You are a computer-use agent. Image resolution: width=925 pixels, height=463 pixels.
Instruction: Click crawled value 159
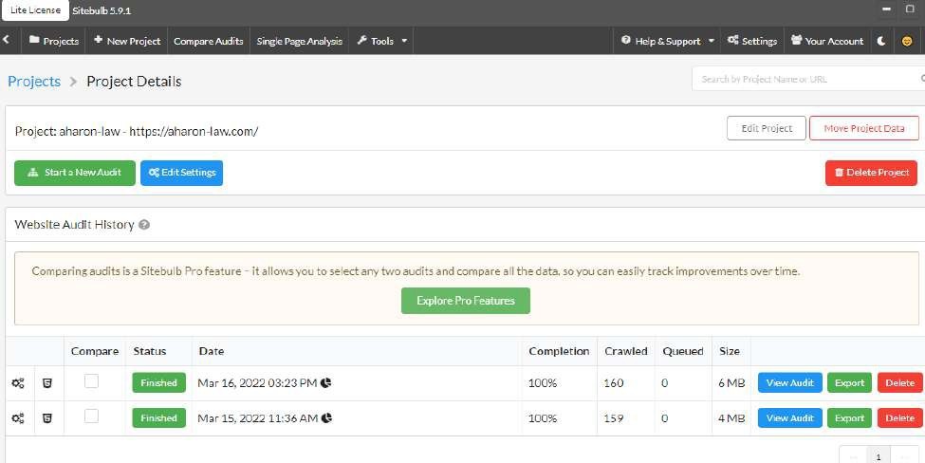pos(614,418)
